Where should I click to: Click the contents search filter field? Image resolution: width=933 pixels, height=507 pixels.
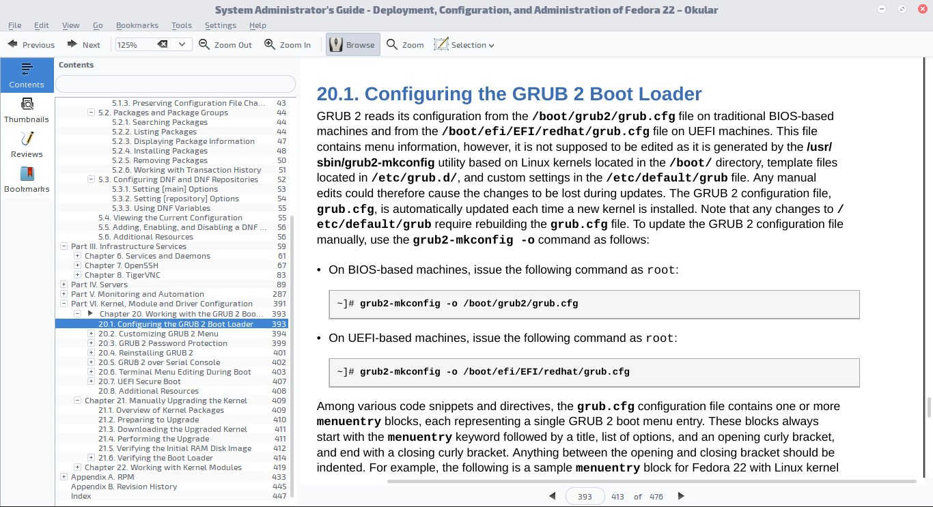tap(176, 83)
